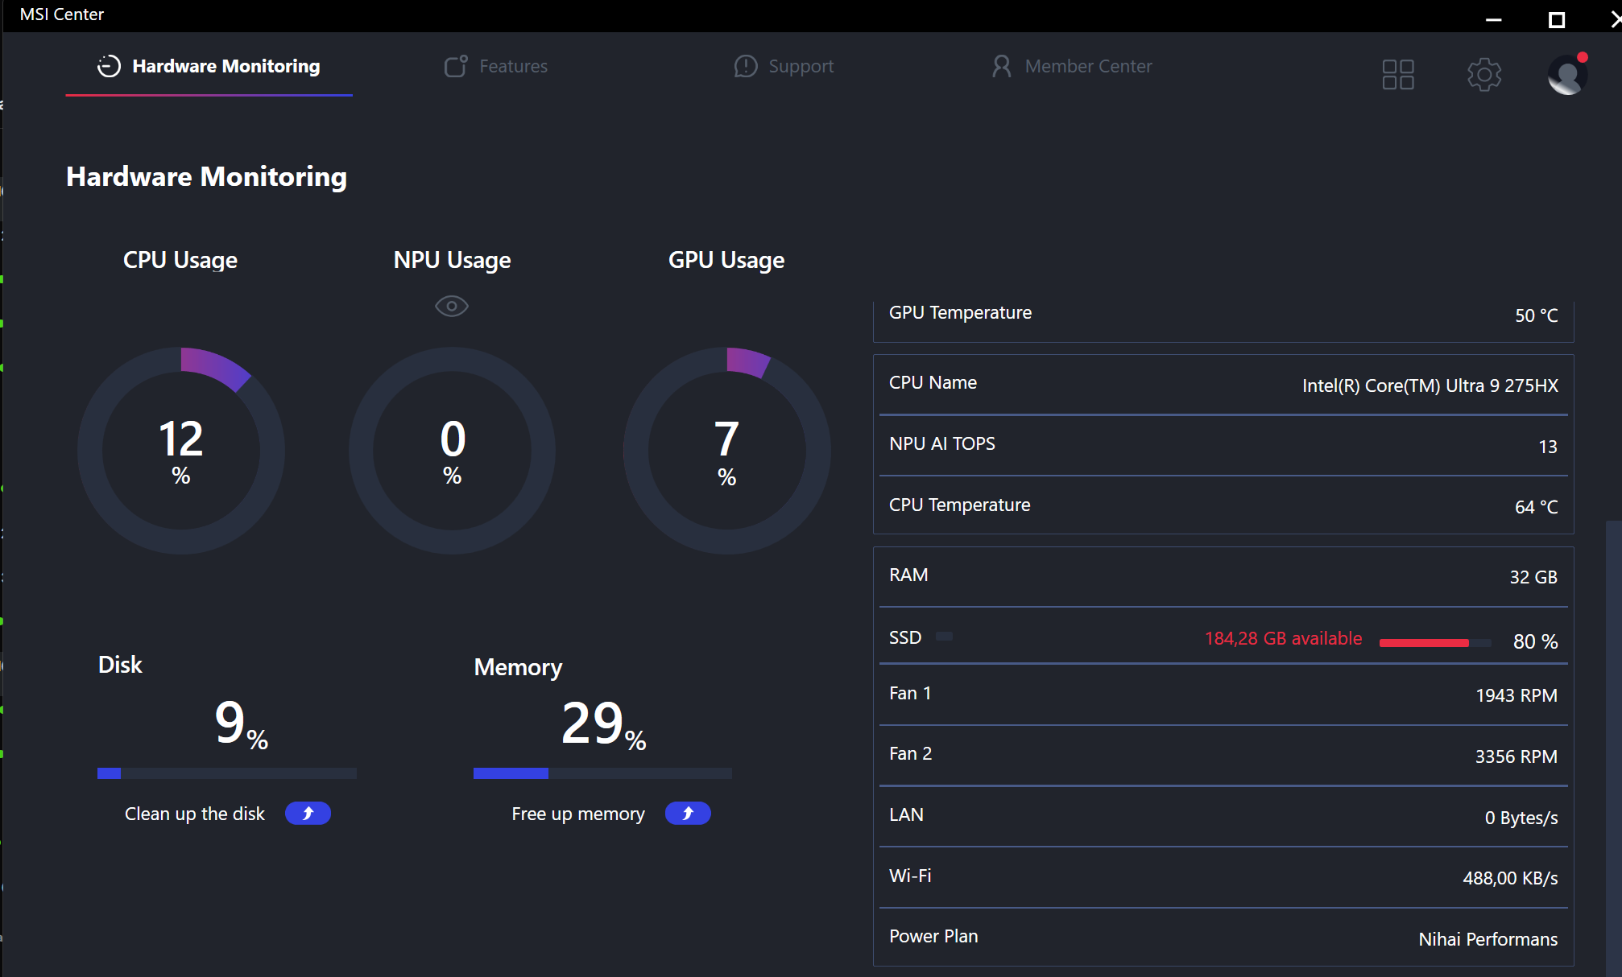
Task: Switch to the Hardware Monitoring tab
Action: [x=209, y=66]
